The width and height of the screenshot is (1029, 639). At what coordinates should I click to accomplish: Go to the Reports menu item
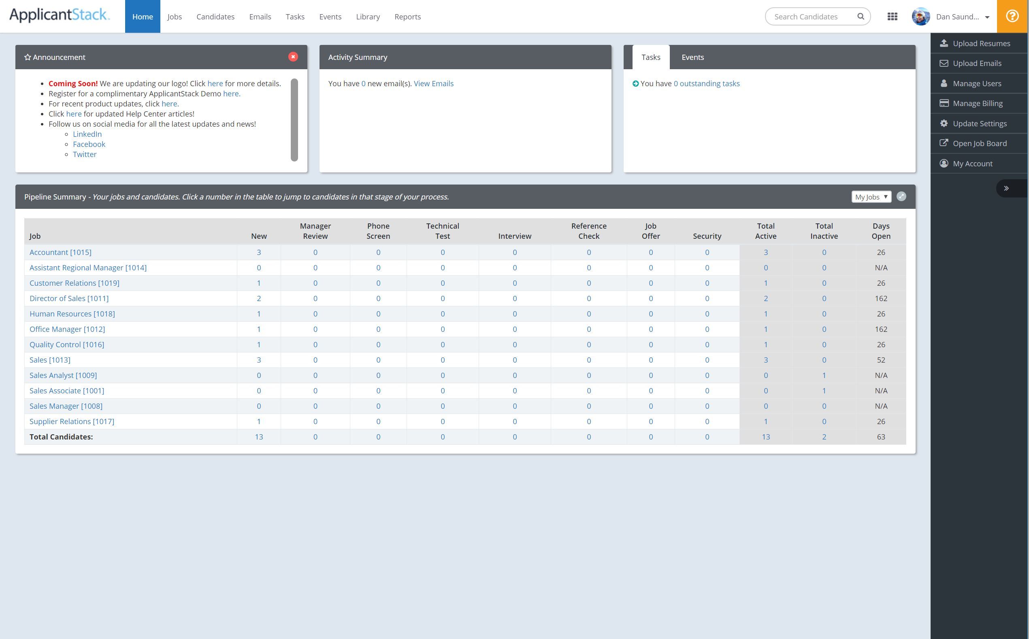[407, 17]
